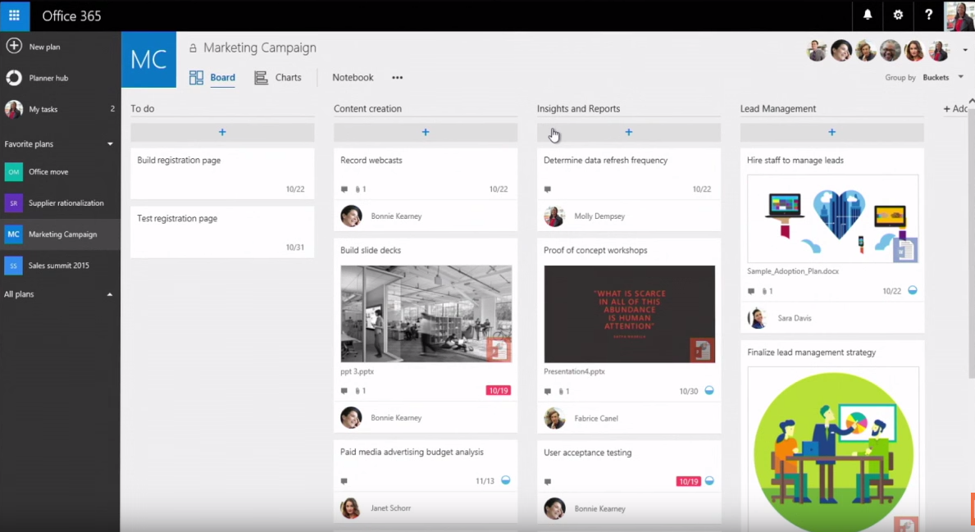Viewport: 975px width, 532px height.
Task: Click the comment icon on User acceptance testing
Action: (x=548, y=482)
